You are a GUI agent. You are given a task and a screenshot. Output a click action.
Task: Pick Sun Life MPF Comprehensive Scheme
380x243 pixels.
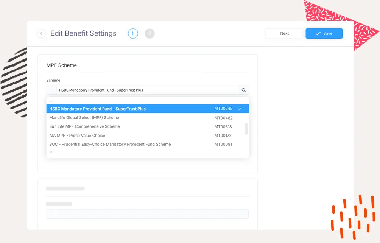(85, 126)
